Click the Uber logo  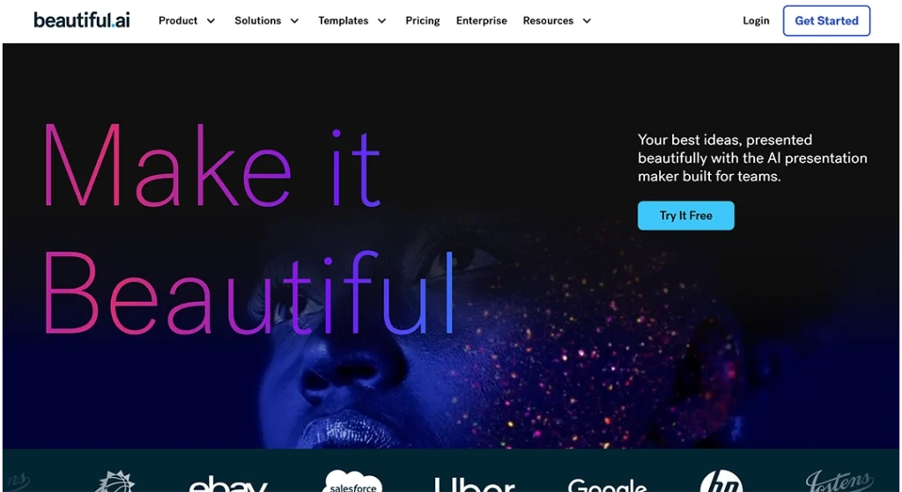474,484
